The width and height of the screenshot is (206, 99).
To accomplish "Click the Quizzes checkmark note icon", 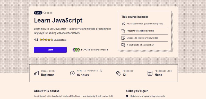I will tap(123, 38).
